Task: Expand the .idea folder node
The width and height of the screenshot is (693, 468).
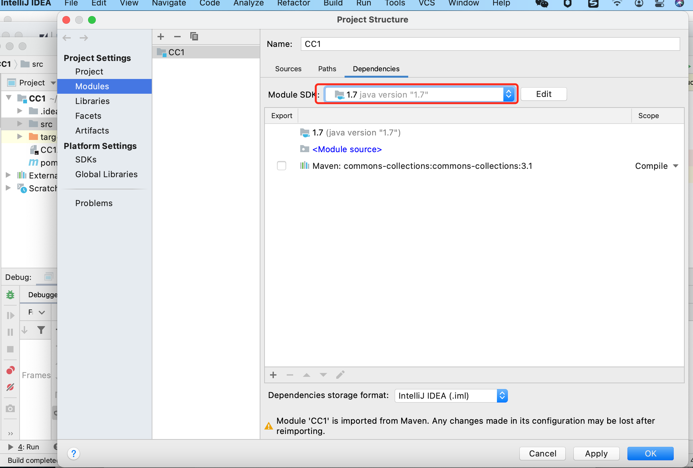Action: [20, 111]
